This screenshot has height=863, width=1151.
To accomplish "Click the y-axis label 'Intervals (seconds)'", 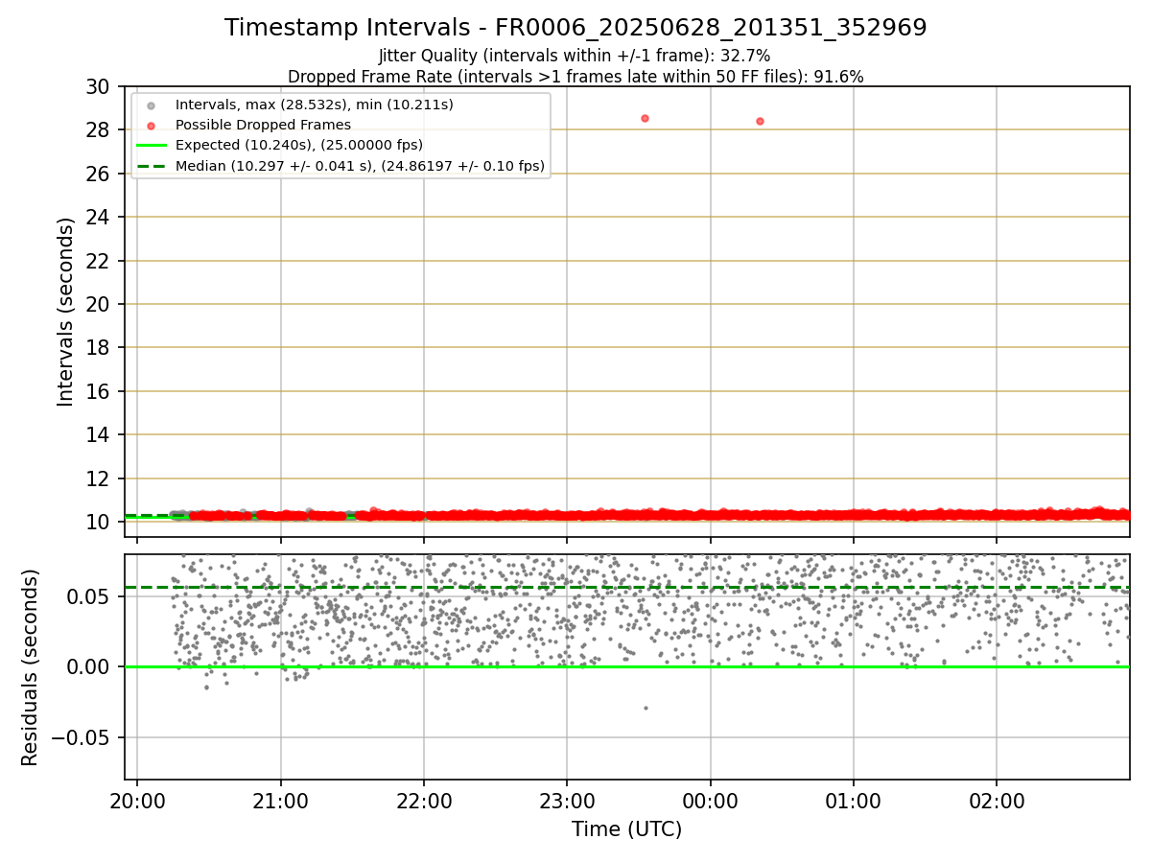I will click(x=65, y=312).
